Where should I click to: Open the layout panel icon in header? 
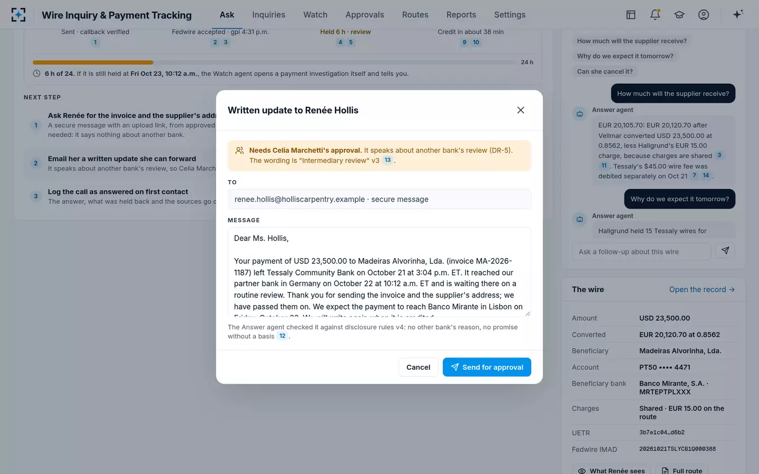pos(631,15)
